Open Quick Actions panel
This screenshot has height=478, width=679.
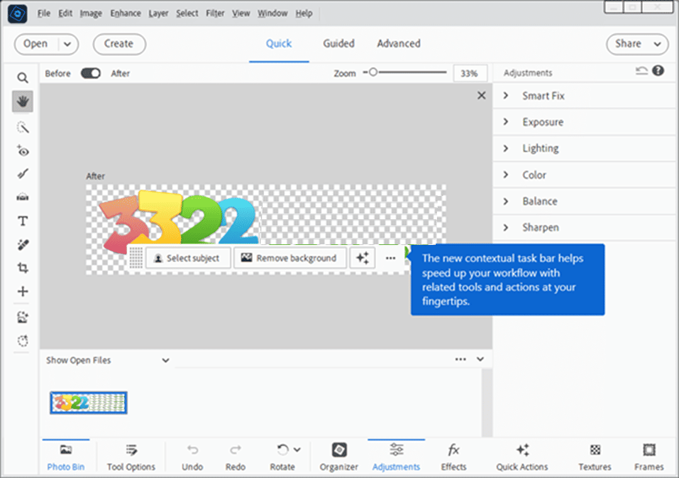522,458
